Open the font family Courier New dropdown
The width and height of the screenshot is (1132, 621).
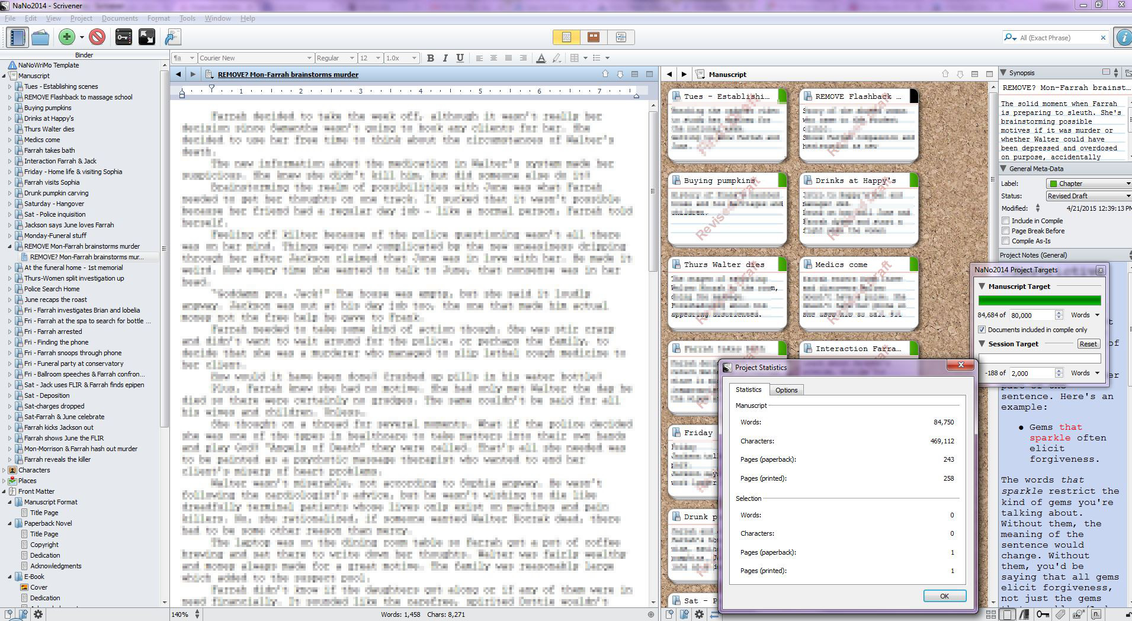(255, 58)
